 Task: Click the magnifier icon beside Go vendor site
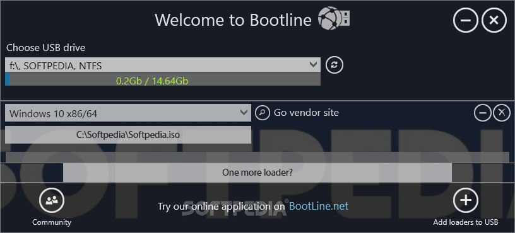262,113
